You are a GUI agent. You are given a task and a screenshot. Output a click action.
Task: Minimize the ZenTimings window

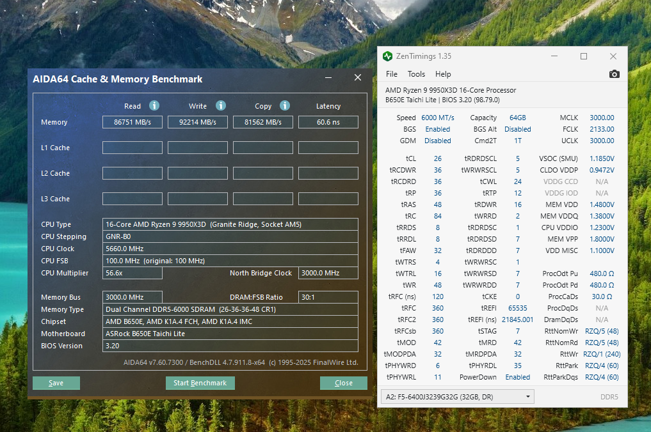tap(554, 56)
